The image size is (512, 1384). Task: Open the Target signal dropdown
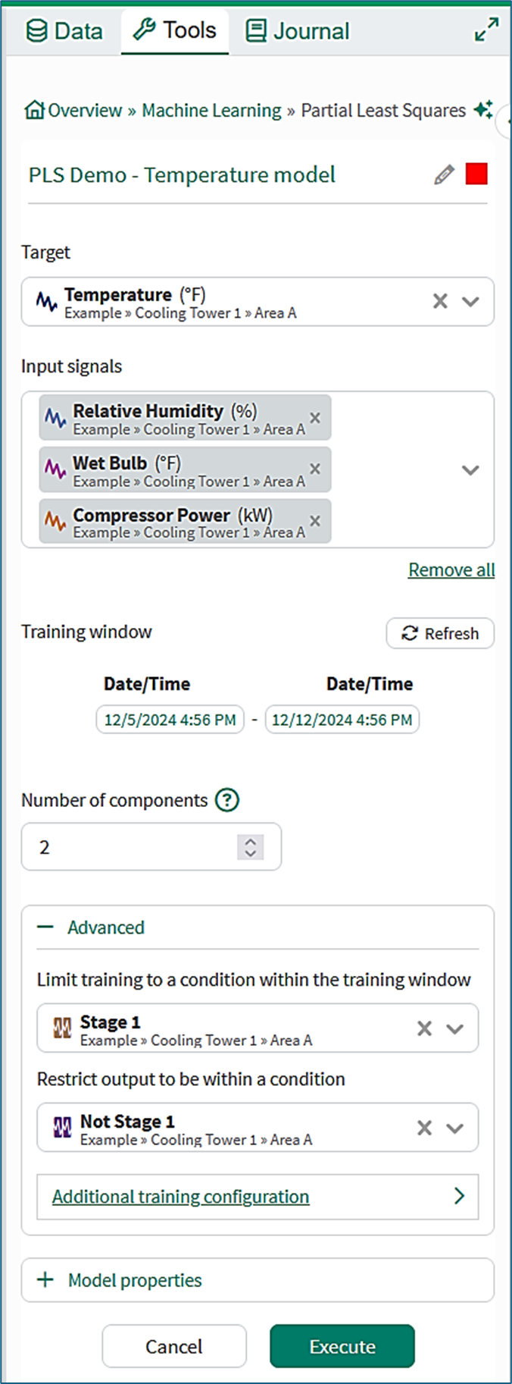(470, 302)
